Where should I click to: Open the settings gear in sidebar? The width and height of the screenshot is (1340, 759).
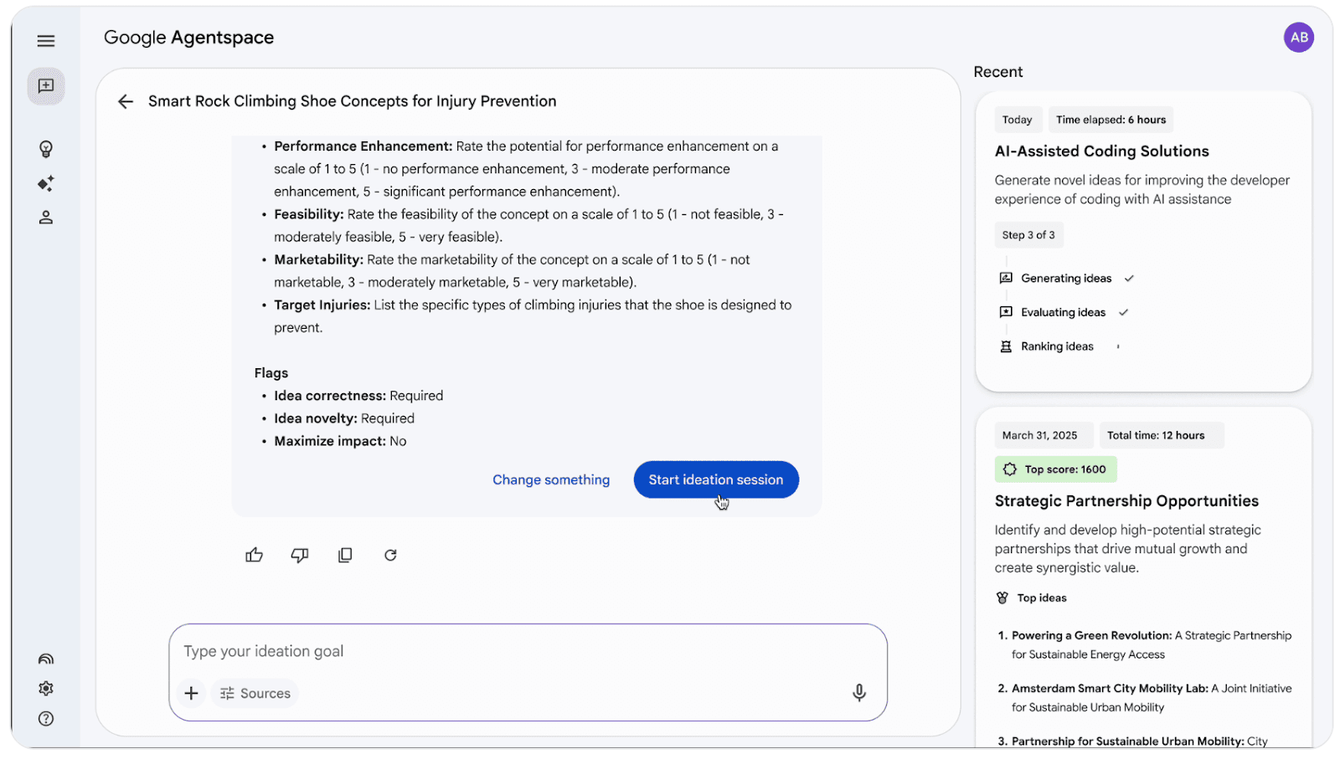click(x=46, y=689)
